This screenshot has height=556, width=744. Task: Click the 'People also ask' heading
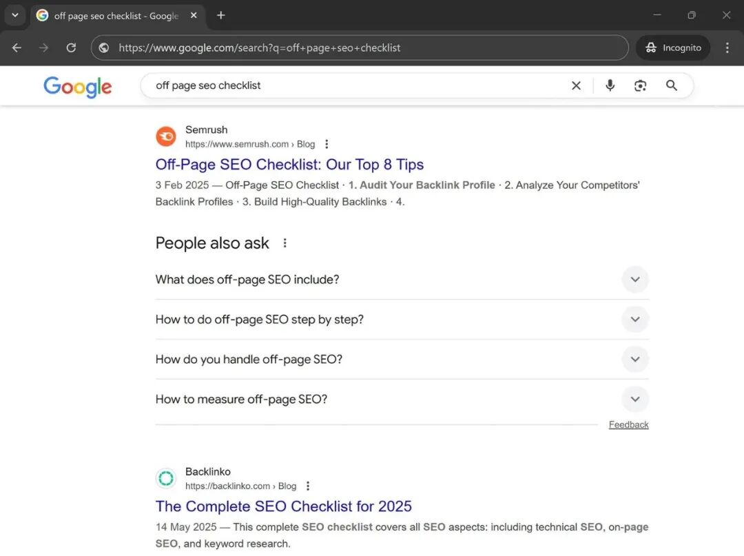pos(212,243)
